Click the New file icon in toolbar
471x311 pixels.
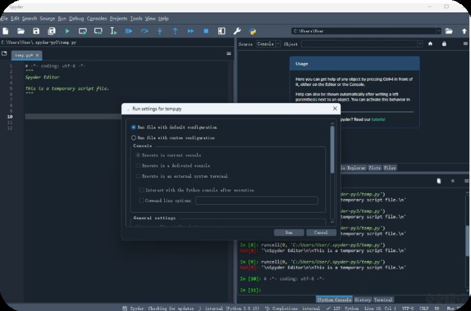tap(5, 31)
